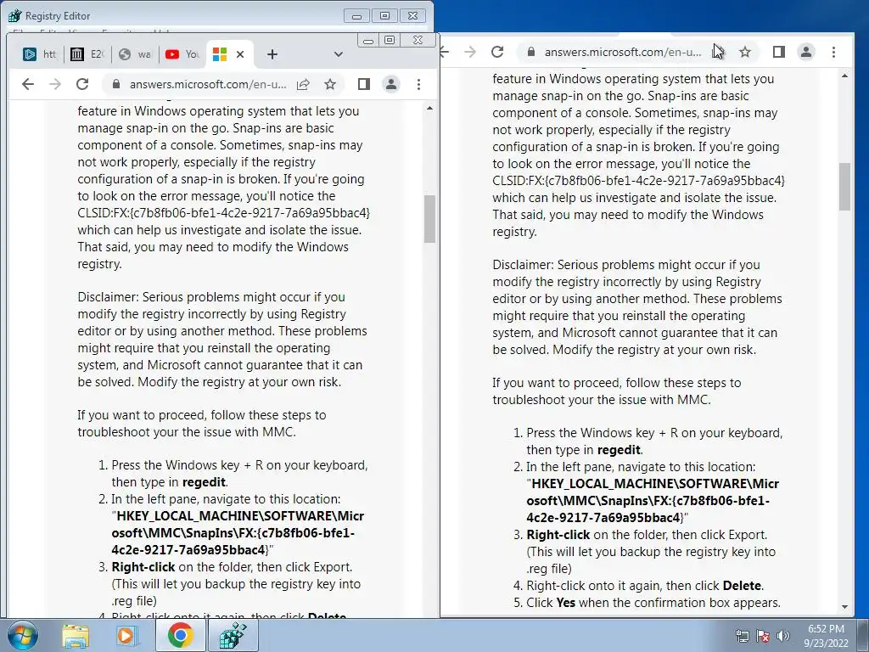Screen dimensions: 869x652
Task: Go forward in the left Chrome window
Action: pyautogui.click(x=55, y=84)
